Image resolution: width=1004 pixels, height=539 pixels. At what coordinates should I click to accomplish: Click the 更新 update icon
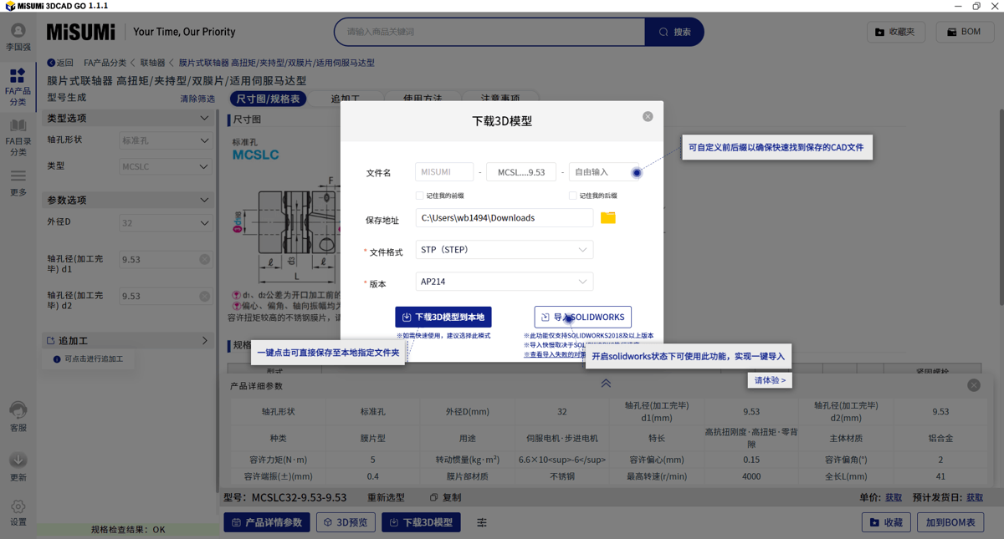point(18,460)
